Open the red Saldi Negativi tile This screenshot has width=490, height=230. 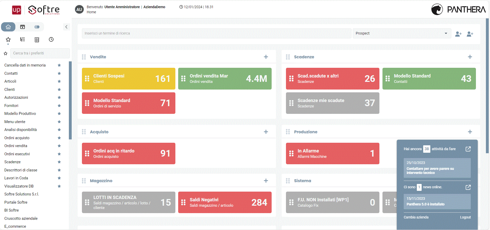click(225, 202)
